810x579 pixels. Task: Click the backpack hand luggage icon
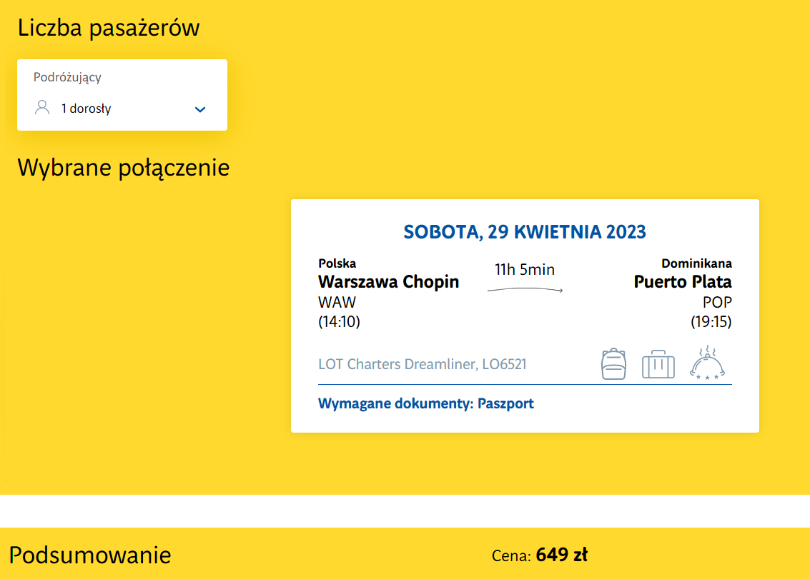pos(613,364)
